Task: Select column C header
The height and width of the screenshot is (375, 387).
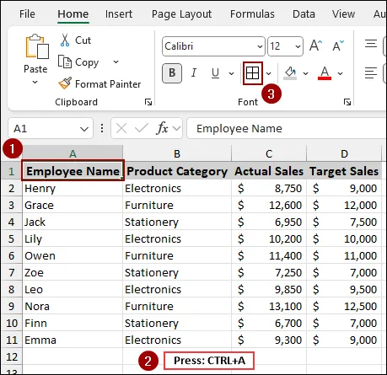Action: [x=269, y=153]
